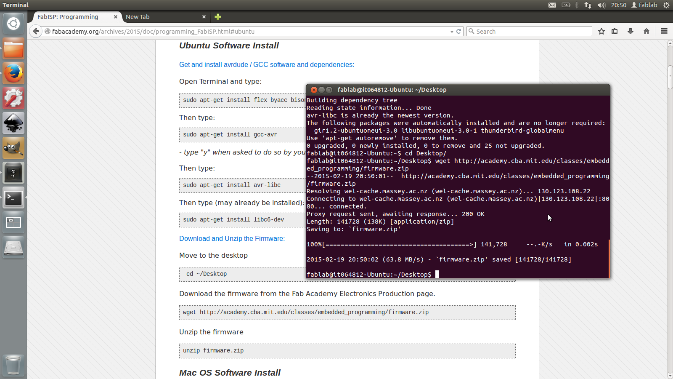Open the battery indicator in top panel
The image size is (673, 379).
566,5
